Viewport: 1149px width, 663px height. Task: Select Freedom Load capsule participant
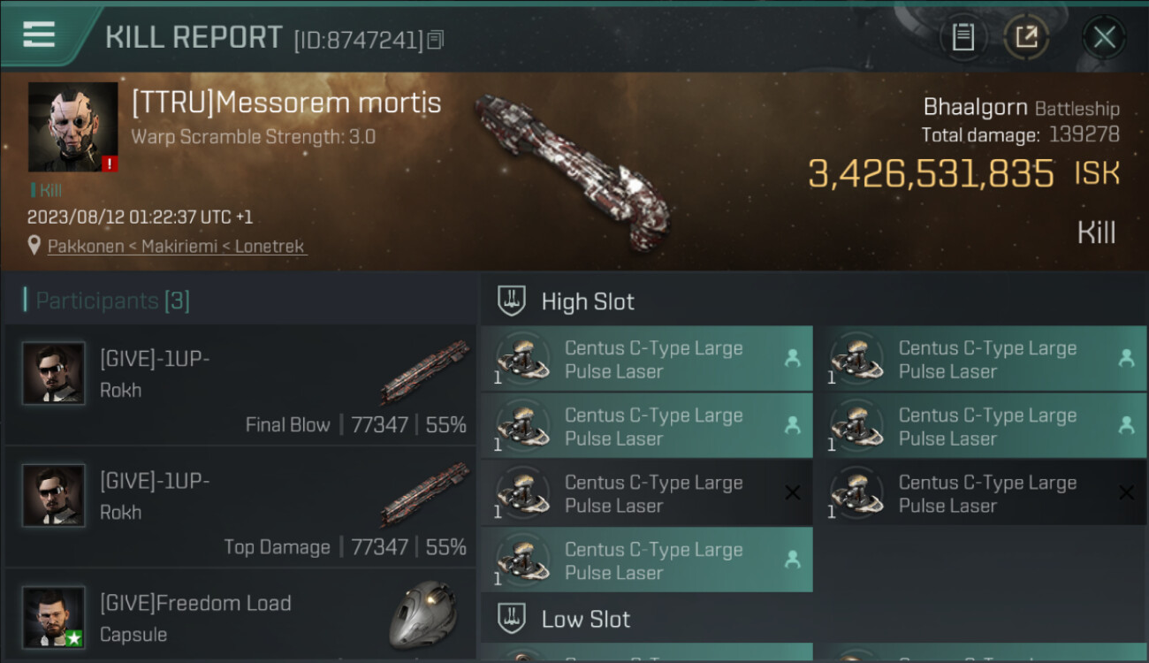pos(239,617)
